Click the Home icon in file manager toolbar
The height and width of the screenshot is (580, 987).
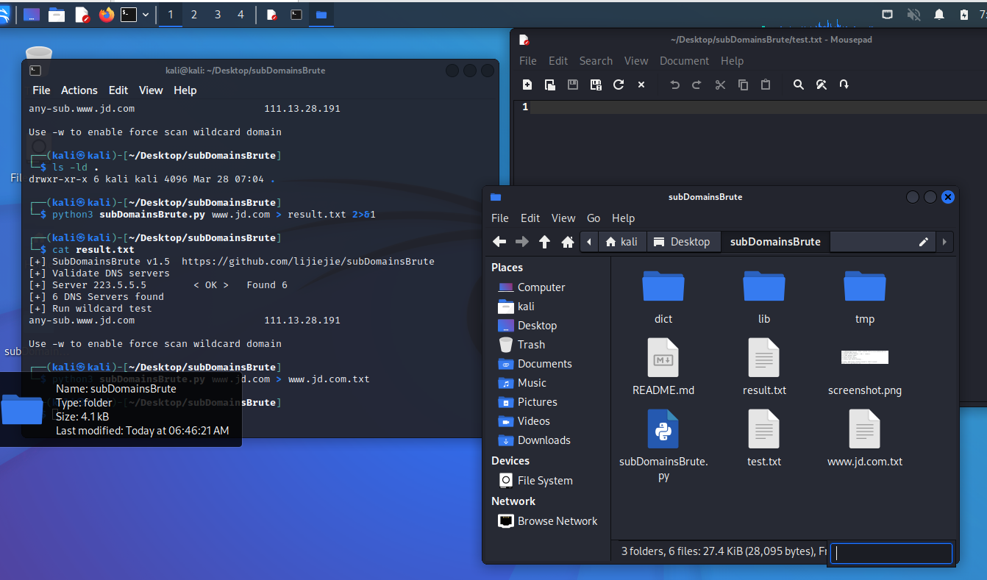568,241
